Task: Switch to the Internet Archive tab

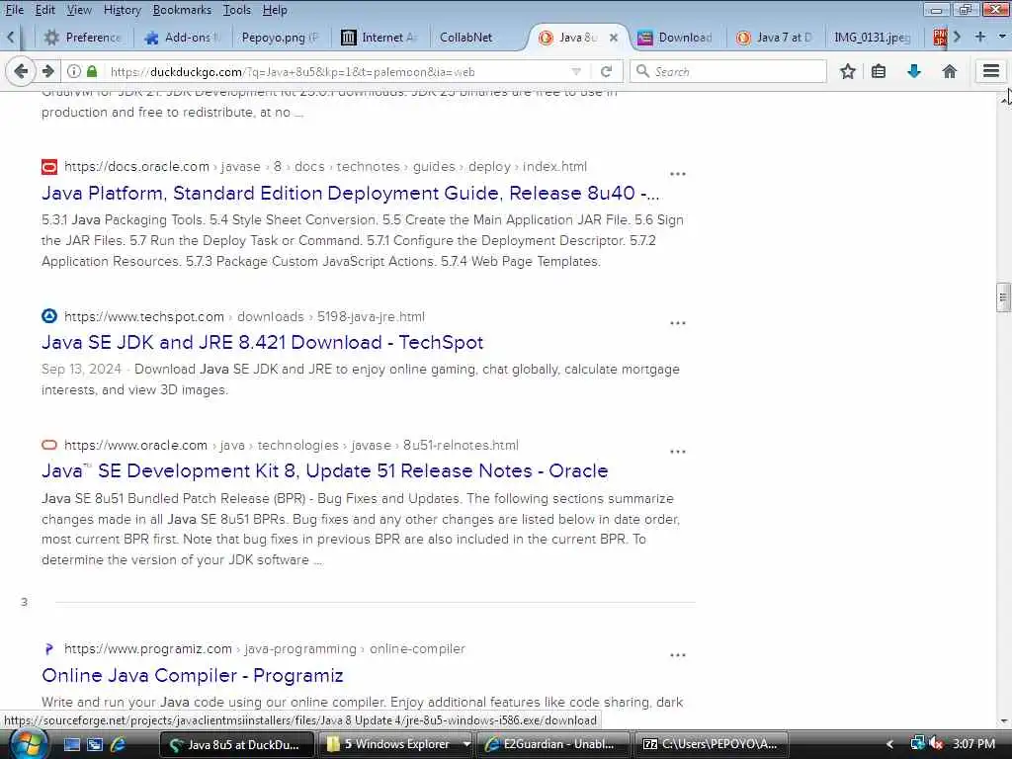Action: (x=379, y=38)
